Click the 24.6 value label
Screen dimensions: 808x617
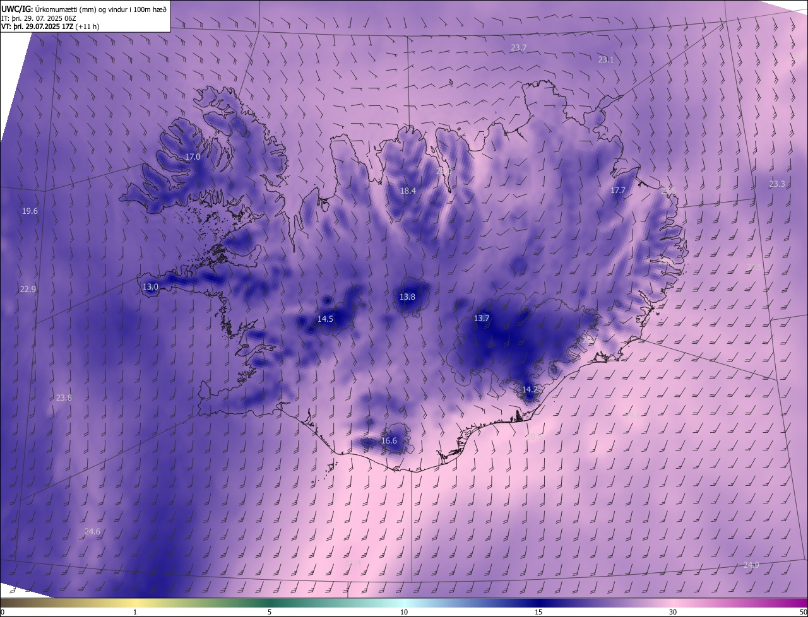[92, 531]
